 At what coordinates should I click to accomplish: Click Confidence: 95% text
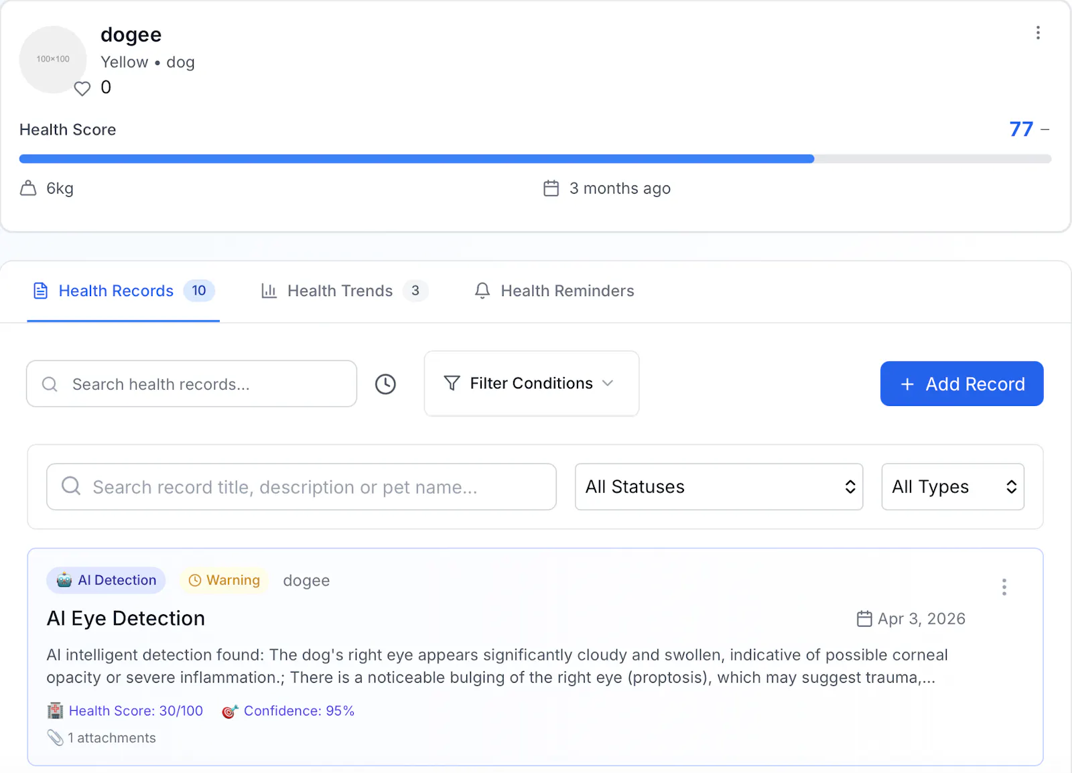pyautogui.click(x=299, y=711)
